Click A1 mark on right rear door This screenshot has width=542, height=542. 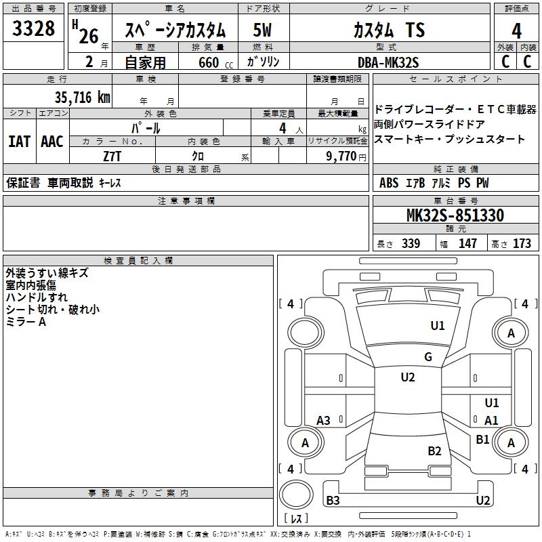point(491,421)
